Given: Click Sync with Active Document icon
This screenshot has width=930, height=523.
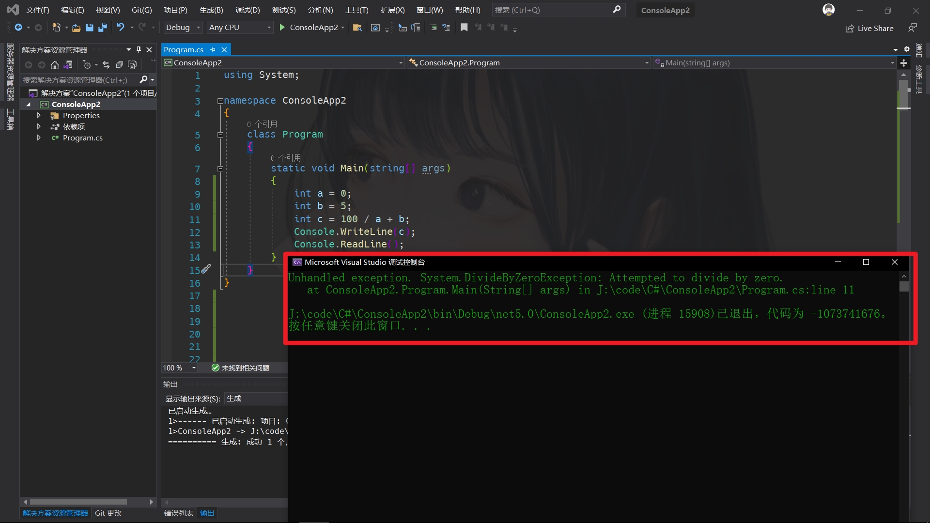Looking at the screenshot, I should click(x=106, y=65).
